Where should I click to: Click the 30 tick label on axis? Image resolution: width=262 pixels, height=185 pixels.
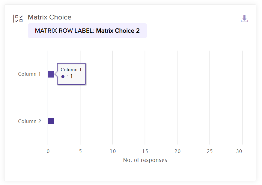coord(239,151)
